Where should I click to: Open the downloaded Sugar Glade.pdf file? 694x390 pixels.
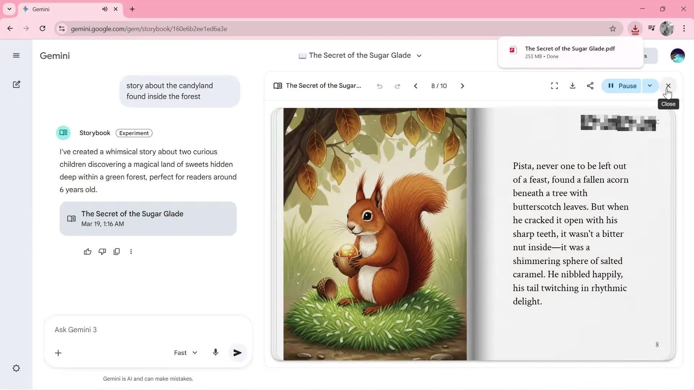(569, 52)
